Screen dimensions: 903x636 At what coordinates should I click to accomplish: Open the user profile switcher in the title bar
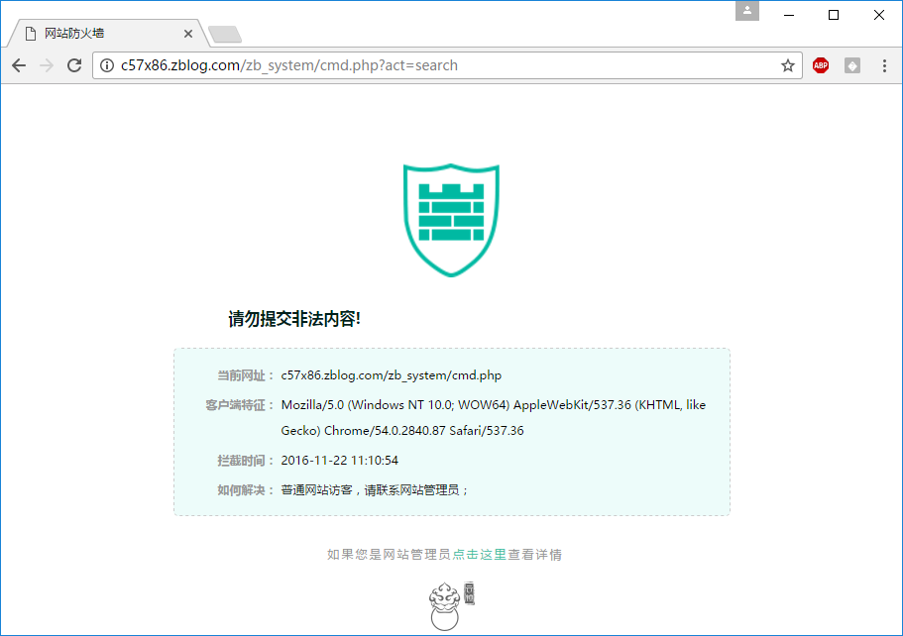click(746, 11)
